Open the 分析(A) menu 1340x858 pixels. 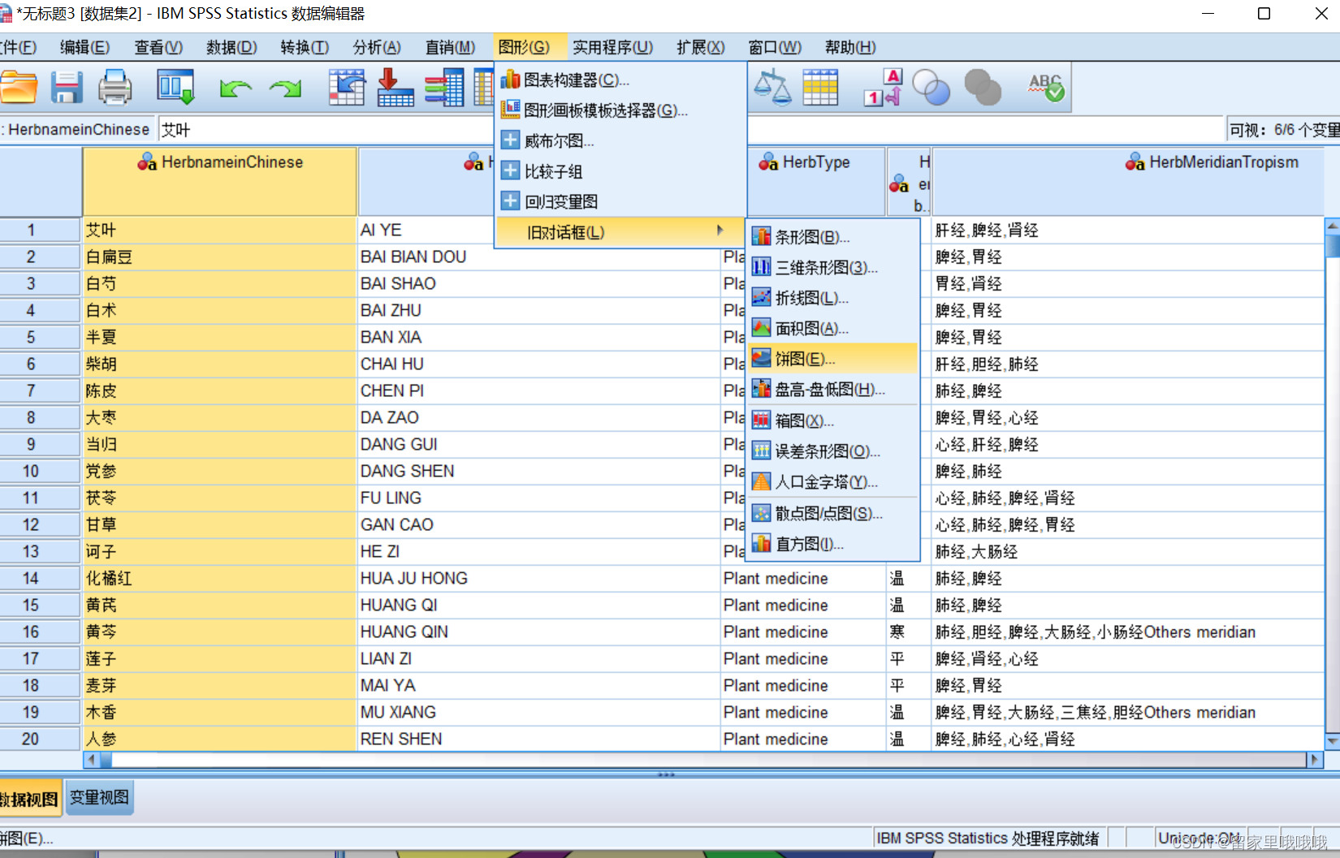(377, 47)
